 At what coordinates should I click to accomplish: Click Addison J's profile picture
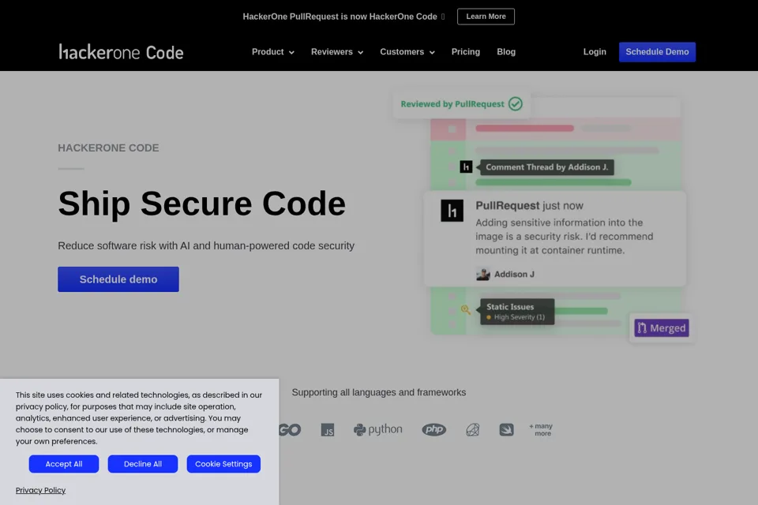(483, 274)
